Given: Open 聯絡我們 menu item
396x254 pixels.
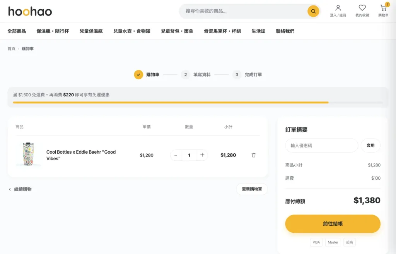Looking at the screenshot, I should [x=285, y=31].
